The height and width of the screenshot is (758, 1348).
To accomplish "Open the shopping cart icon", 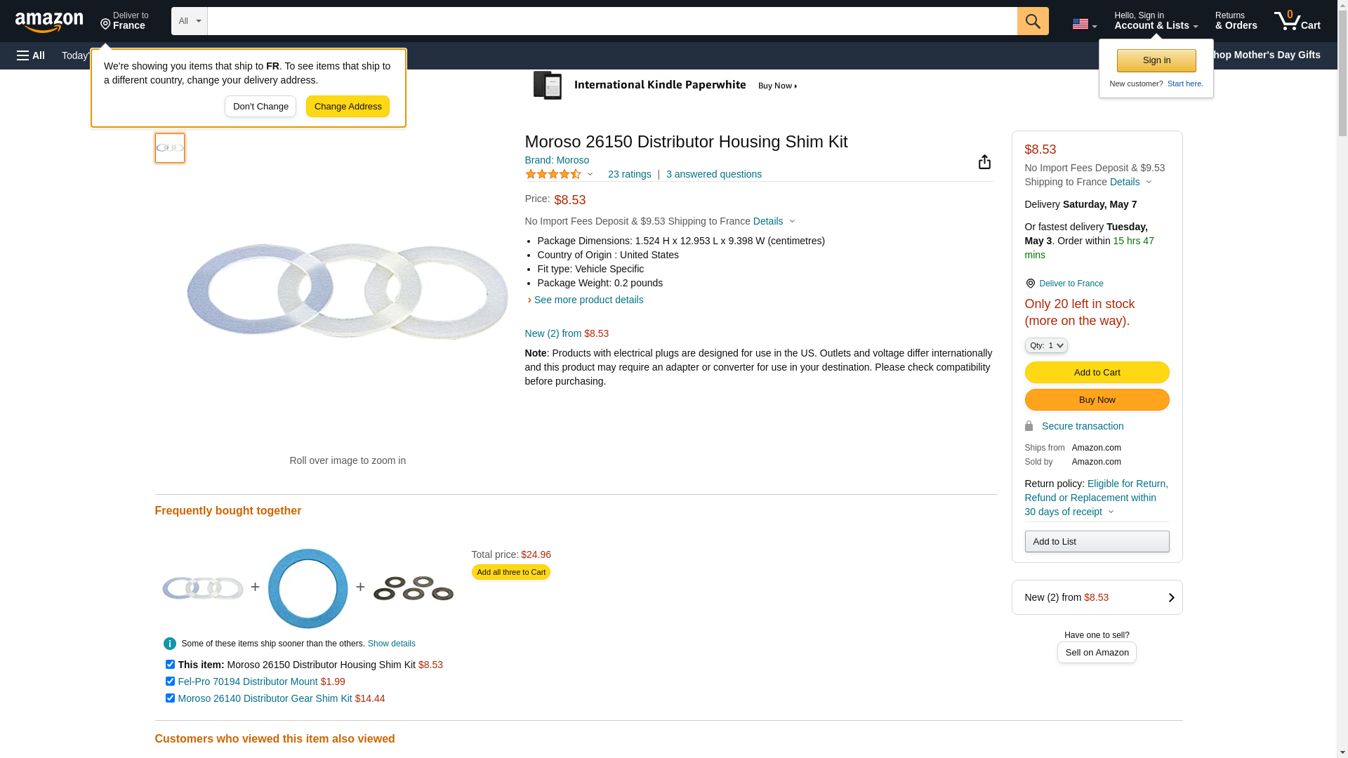I will (1297, 21).
